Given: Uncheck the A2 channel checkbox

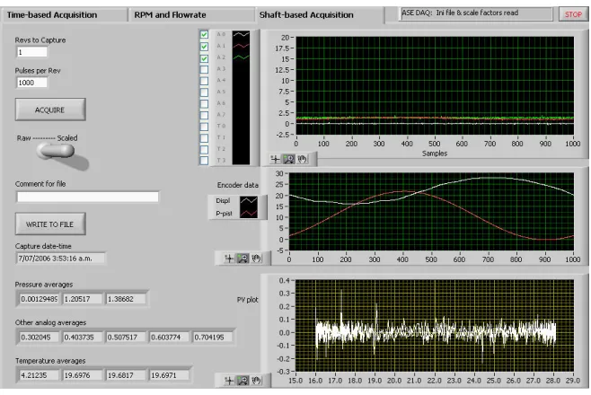Looking at the screenshot, I should [x=204, y=58].
